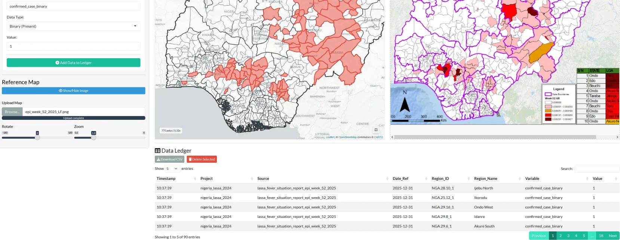
Task: Go to ledger page 5
Action: [584, 236]
